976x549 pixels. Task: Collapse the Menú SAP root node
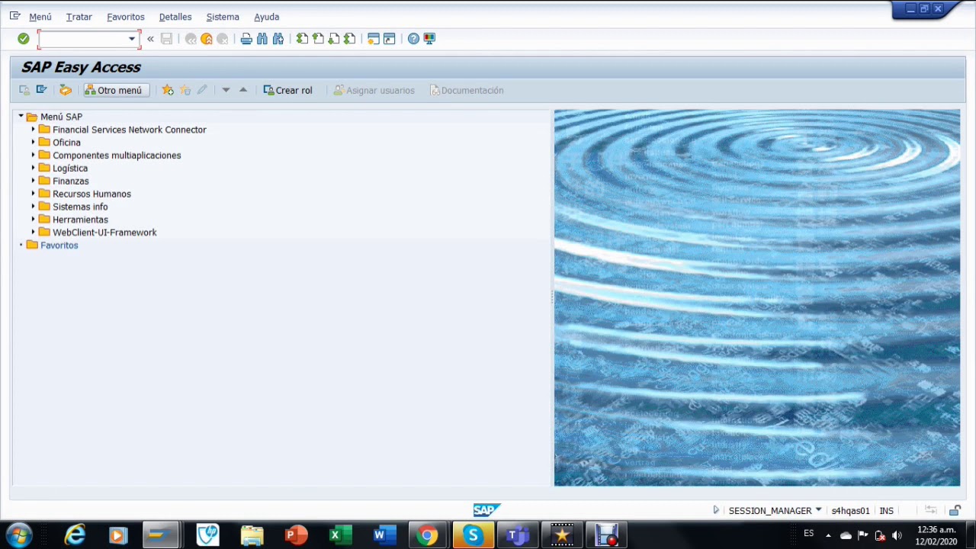click(x=21, y=117)
